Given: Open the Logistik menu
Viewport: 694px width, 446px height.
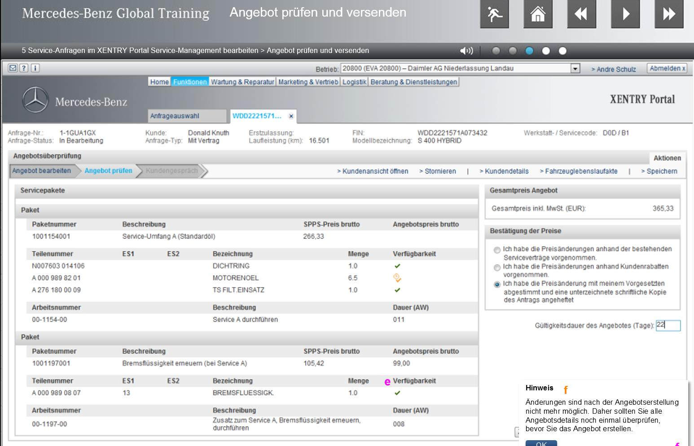Looking at the screenshot, I should (x=354, y=82).
